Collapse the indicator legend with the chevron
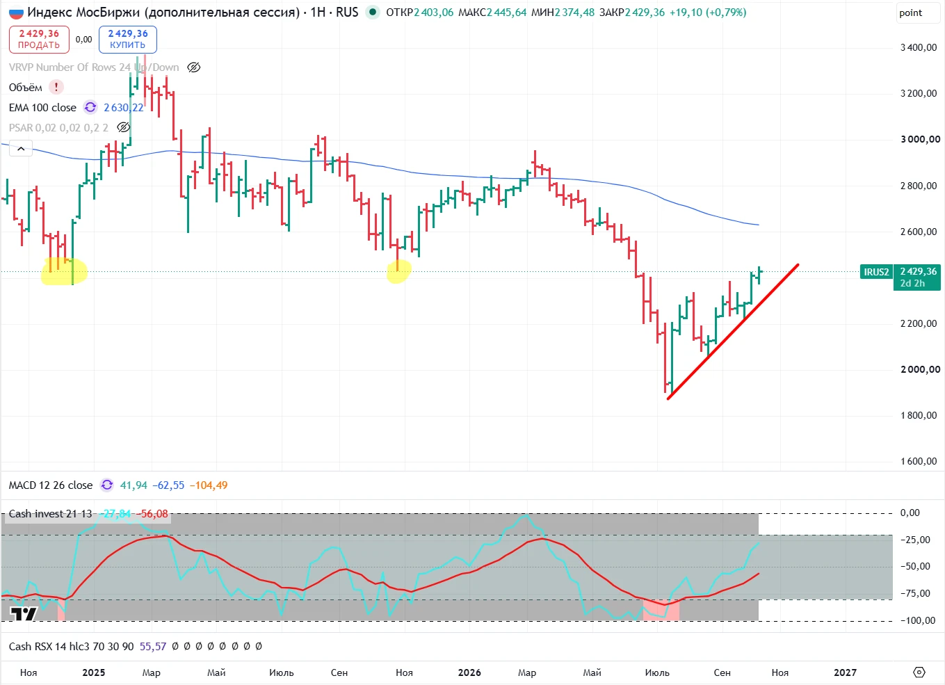 tap(21, 148)
